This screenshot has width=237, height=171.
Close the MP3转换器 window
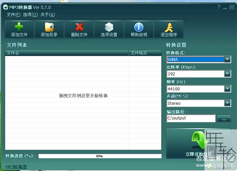[x=232, y=7]
